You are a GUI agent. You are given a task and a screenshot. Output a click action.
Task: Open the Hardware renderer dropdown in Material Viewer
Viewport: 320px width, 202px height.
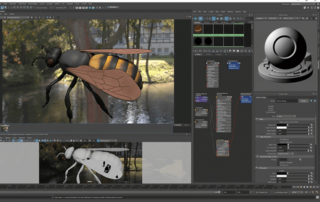[262, 18]
